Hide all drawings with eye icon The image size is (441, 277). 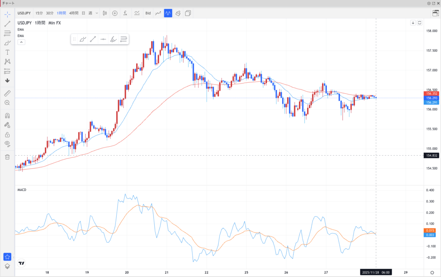coord(7,144)
